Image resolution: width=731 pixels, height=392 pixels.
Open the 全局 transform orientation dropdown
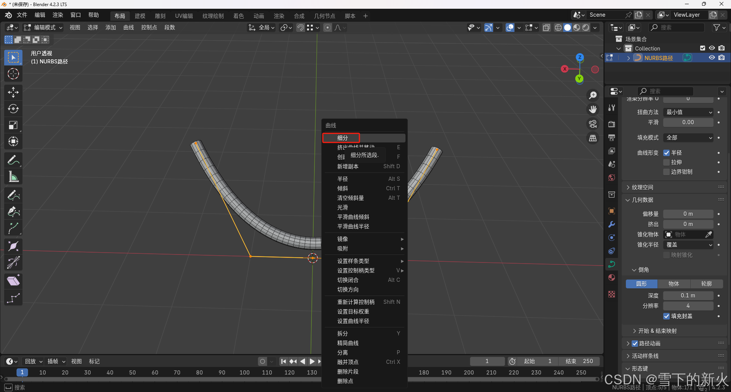click(x=261, y=27)
